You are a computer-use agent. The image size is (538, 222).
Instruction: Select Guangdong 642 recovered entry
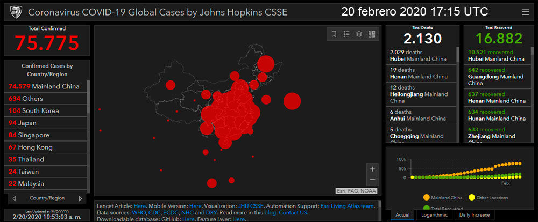pos(498,77)
